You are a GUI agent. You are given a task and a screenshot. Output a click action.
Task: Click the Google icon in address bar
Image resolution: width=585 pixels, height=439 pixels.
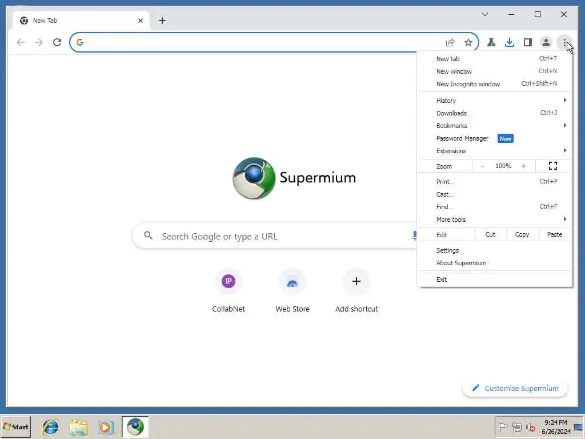[80, 42]
